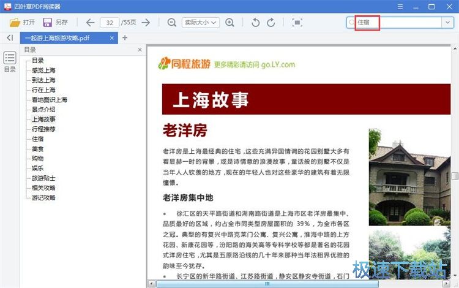
Task: Jump to 行程推荐 in outline
Action: [43, 129]
